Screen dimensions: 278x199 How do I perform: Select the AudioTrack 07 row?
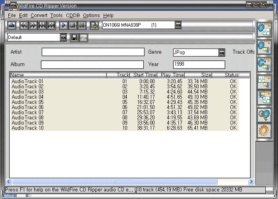click(x=125, y=112)
